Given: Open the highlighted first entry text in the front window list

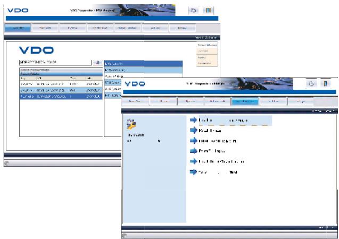Looking at the screenshot, I should coord(223,121).
